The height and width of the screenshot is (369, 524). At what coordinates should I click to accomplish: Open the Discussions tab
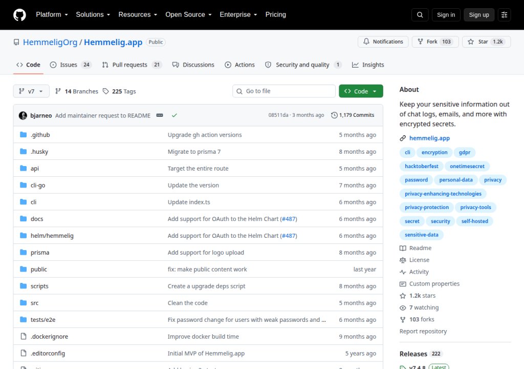(x=193, y=65)
